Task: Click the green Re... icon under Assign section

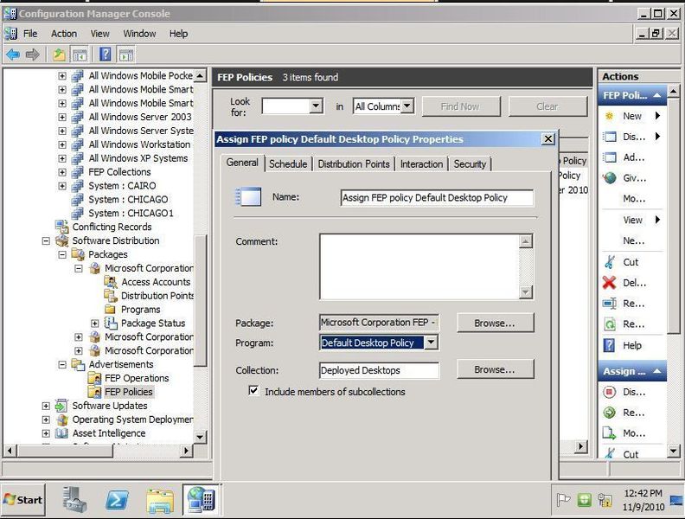Action: [610, 413]
